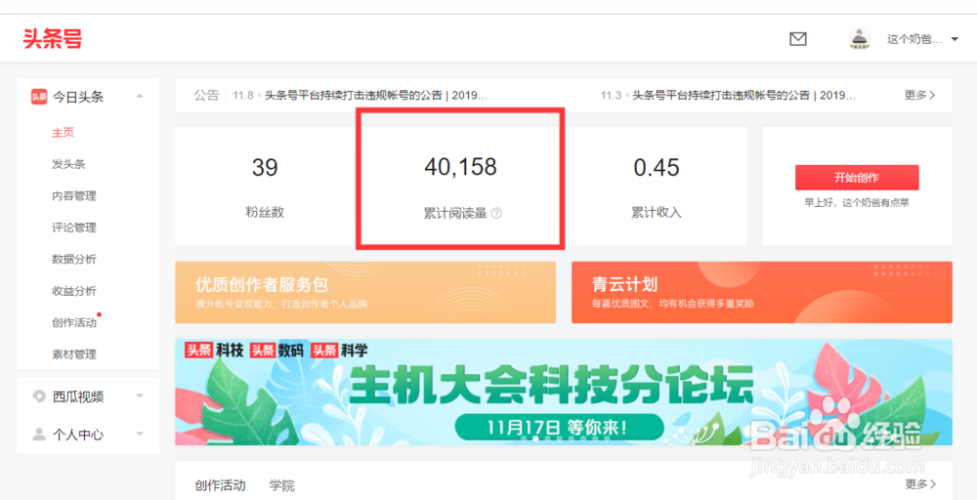The width and height of the screenshot is (977, 500).
Task: Open 内容管理 in sidebar
Action: click(74, 196)
